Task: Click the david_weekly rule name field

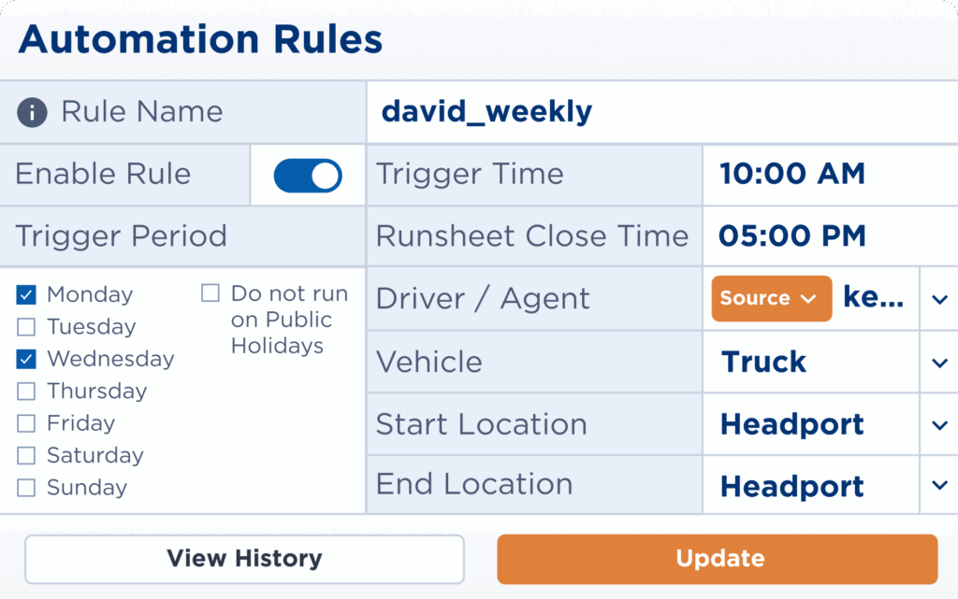Action: (x=655, y=112)
